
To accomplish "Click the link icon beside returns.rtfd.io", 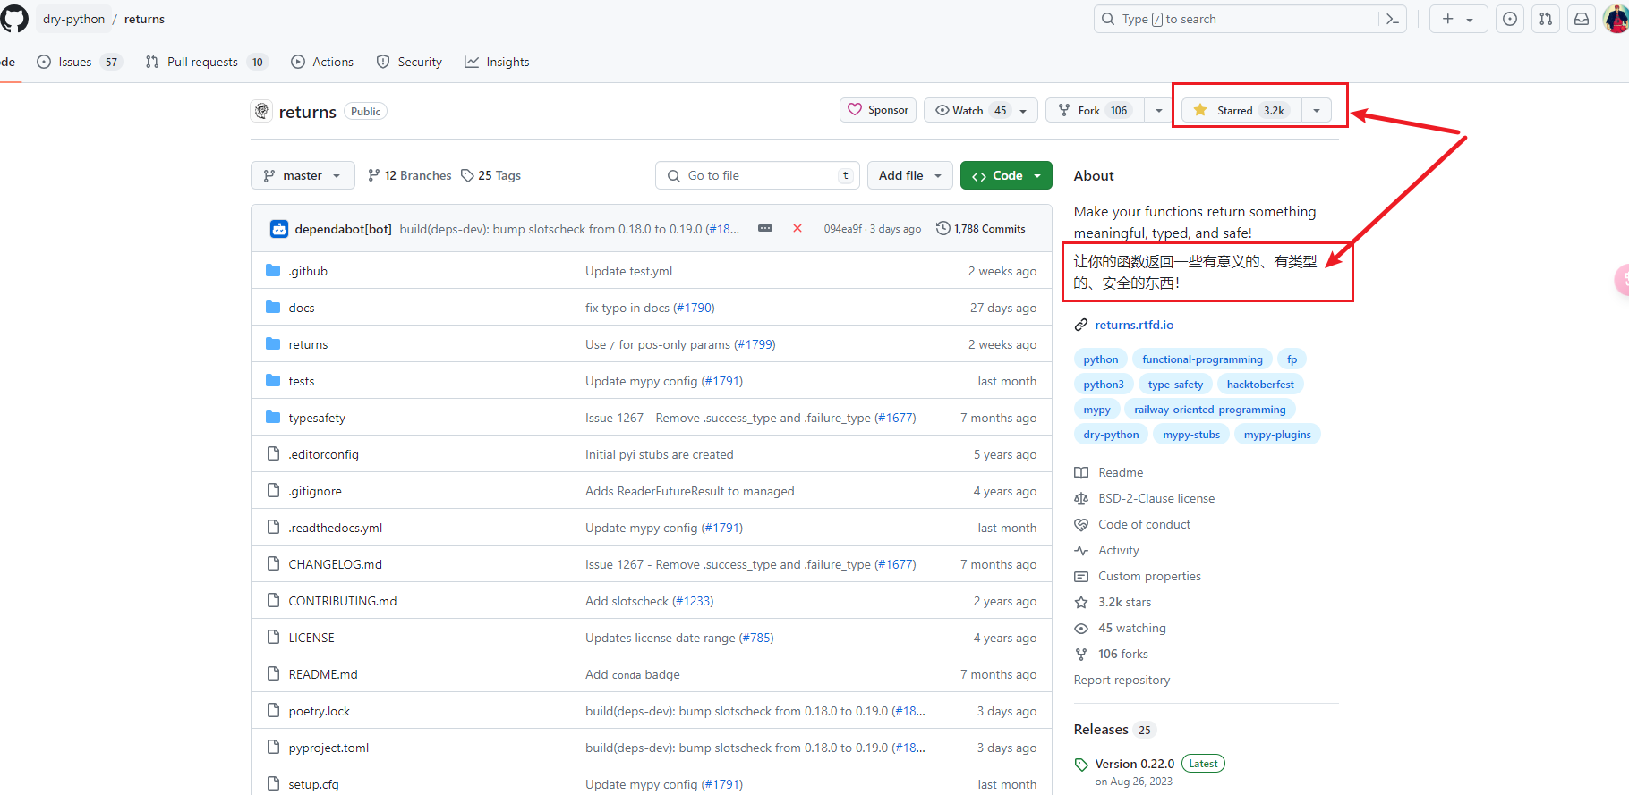I will coord(1081,325).
